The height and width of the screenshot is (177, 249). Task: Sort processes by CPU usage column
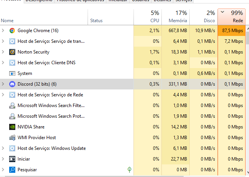point(148,17)
